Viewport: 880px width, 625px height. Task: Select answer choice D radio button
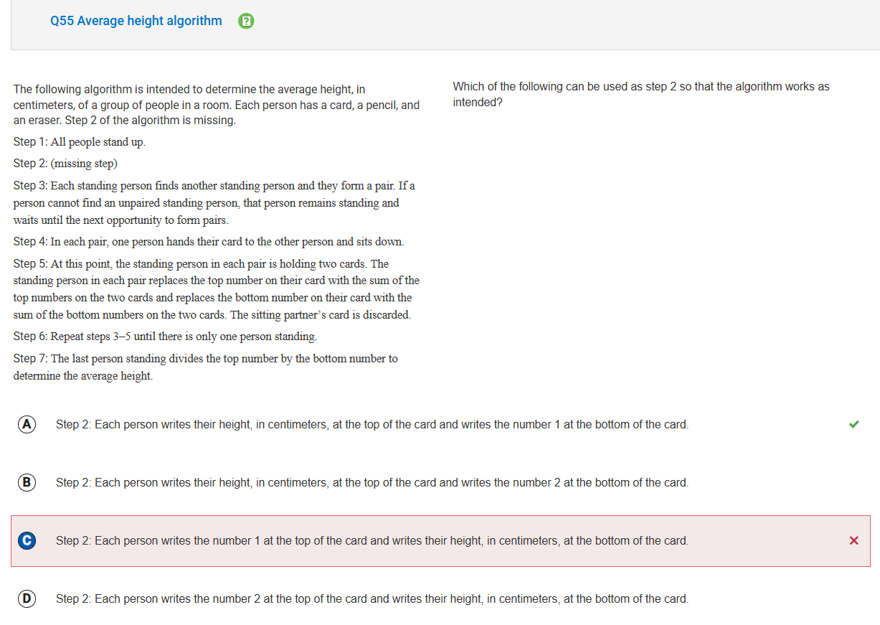(x=27, y=598)
